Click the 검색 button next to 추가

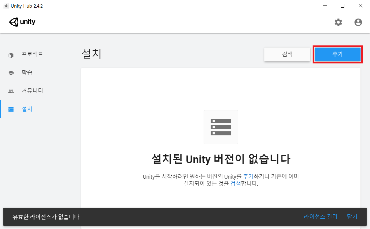click(x=287, y=54)
